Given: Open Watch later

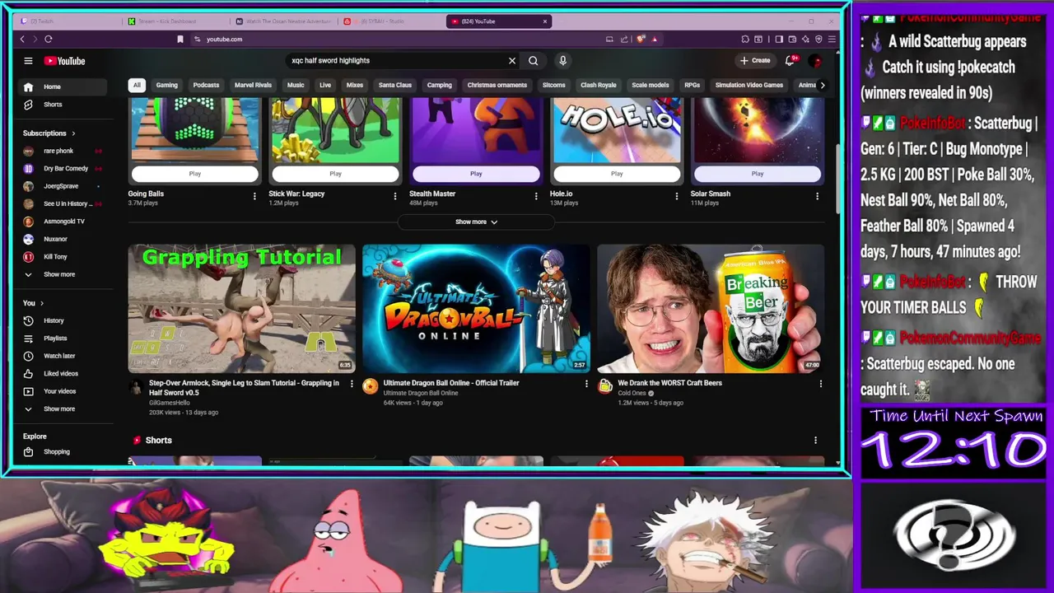Looking at the screenshot, I should coord(63,356).
